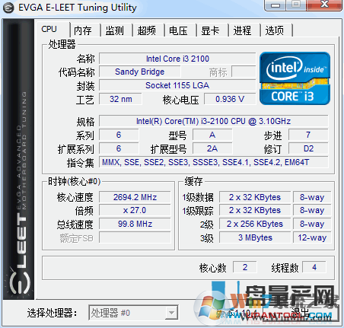The height and width of the screenshot is (328, 344).
Task: Click the 核心数 core count value
Action: [x=245, y=267]
